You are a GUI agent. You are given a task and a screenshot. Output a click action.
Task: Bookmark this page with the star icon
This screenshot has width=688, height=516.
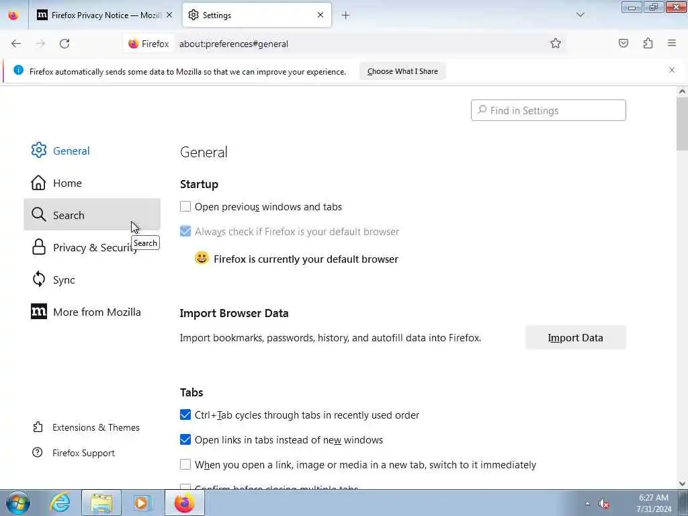coord(556,44)
